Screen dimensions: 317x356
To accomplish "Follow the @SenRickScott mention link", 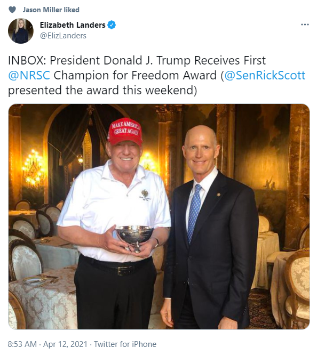I will click(x=265, y=75).
